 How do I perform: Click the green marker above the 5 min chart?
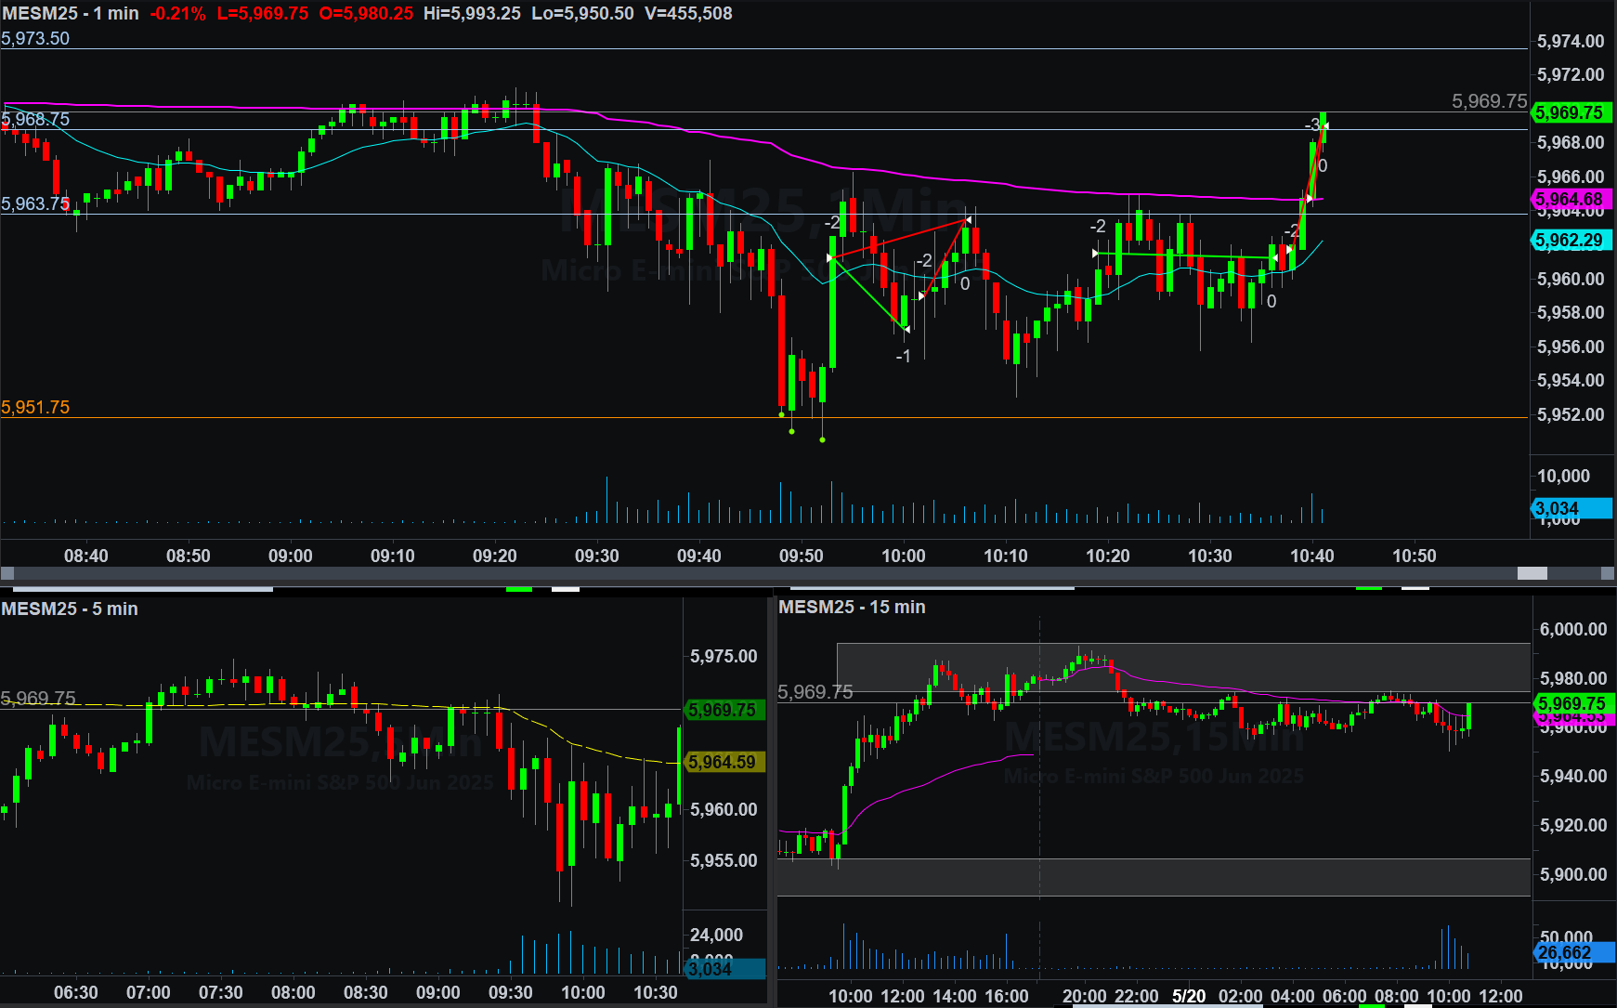(x=519, y=588)
